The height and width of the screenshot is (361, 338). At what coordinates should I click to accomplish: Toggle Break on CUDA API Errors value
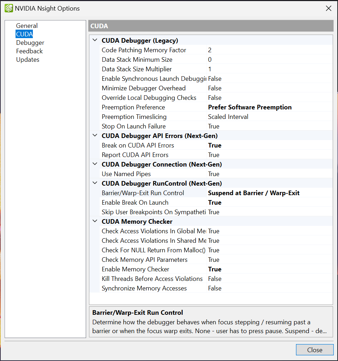[269, 145]
